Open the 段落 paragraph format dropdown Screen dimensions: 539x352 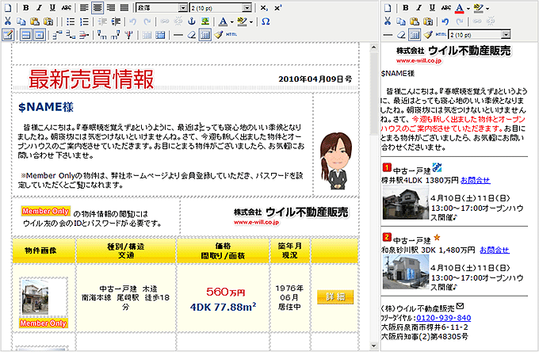click(x=182, y=8)
